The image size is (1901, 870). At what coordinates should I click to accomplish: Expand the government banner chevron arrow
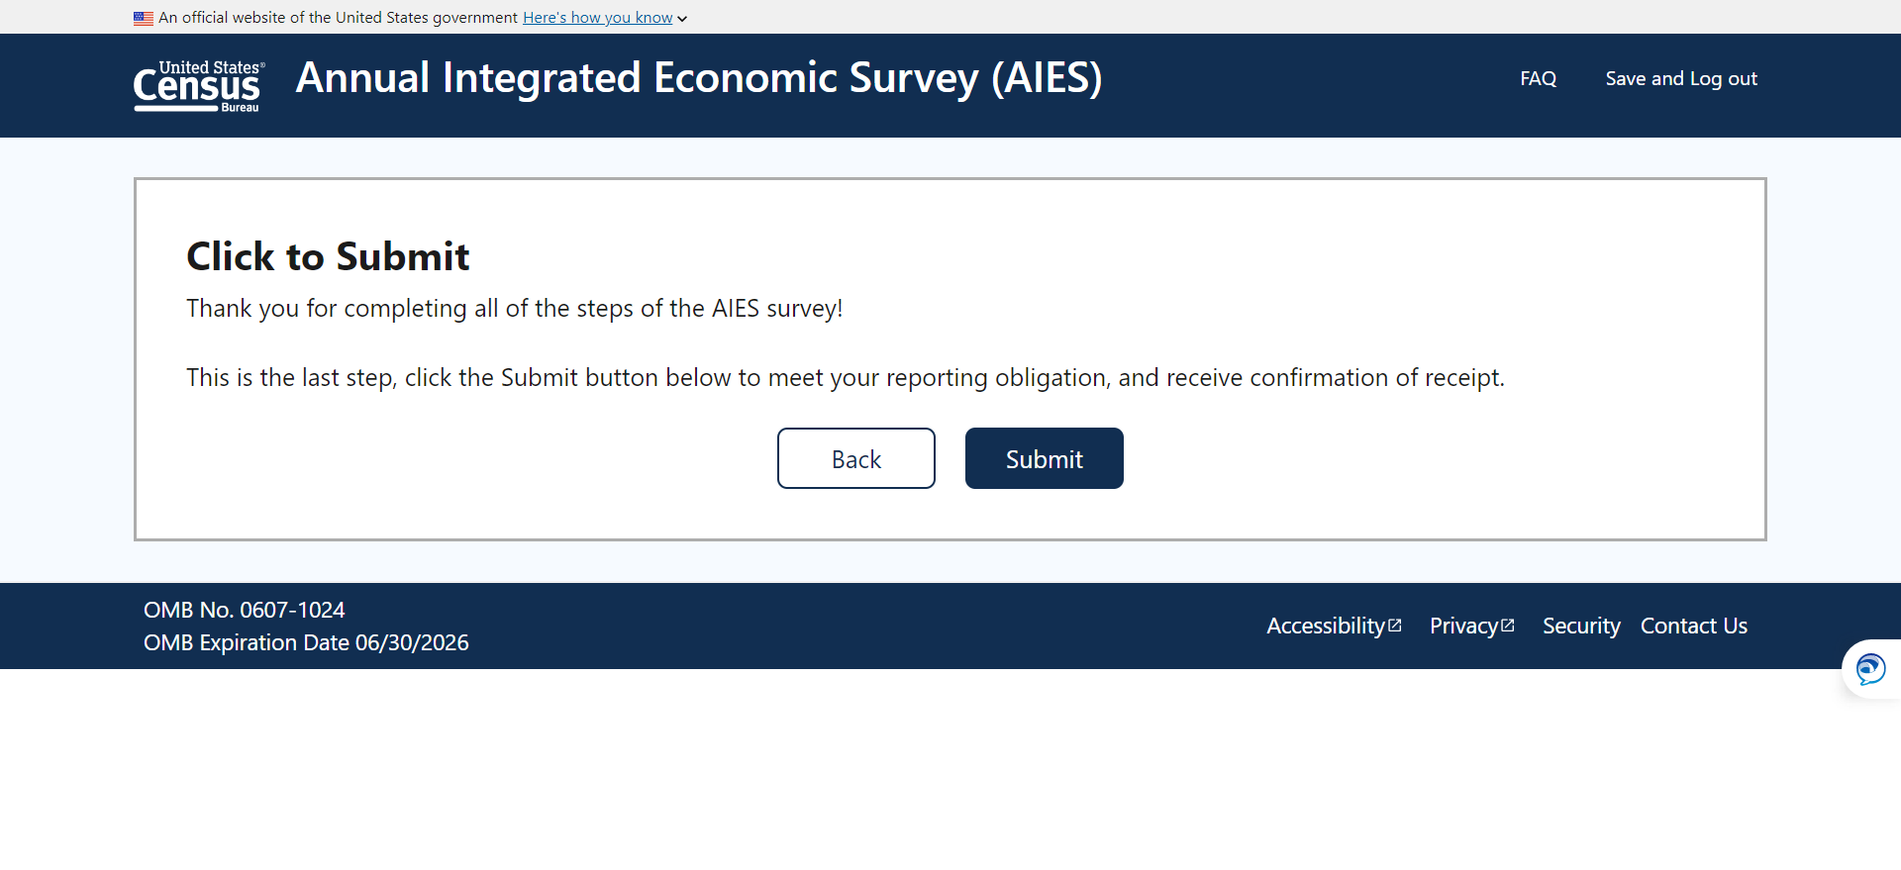(x=682, y=19)
